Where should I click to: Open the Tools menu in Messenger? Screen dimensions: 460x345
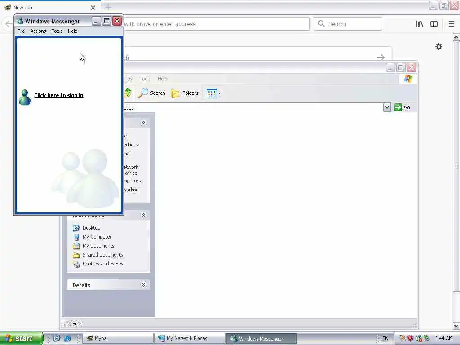57,31
